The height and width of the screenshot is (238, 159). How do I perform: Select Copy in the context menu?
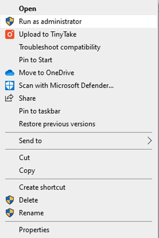(79, 170)
